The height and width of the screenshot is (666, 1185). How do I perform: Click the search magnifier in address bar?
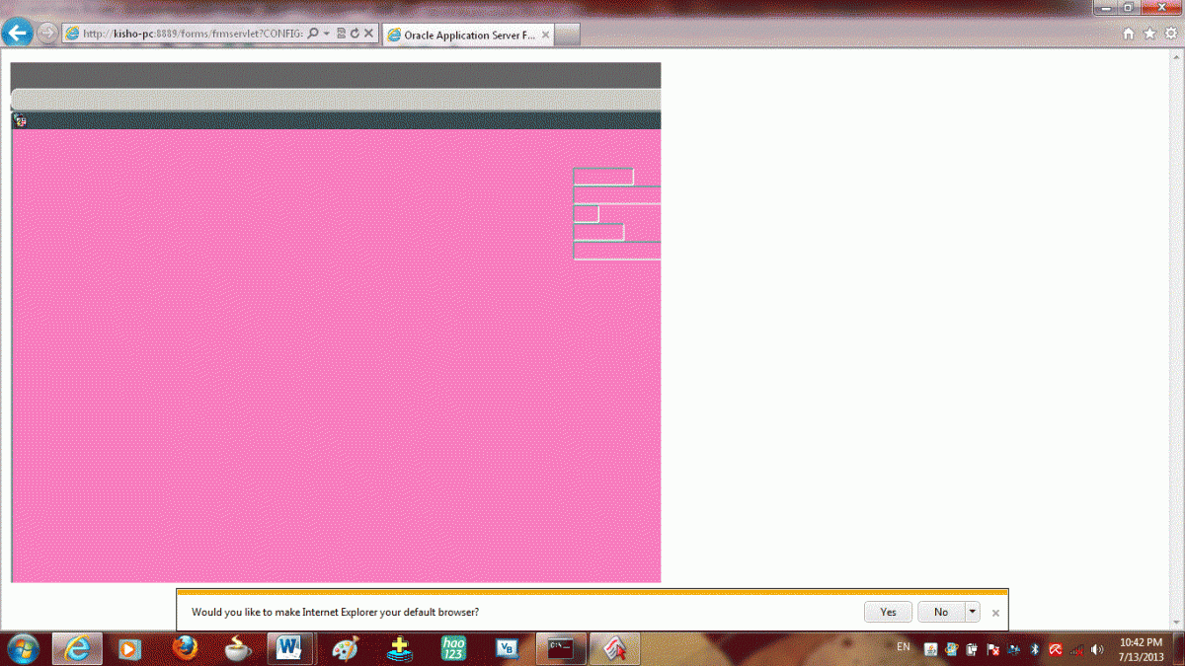click(313, 34)
